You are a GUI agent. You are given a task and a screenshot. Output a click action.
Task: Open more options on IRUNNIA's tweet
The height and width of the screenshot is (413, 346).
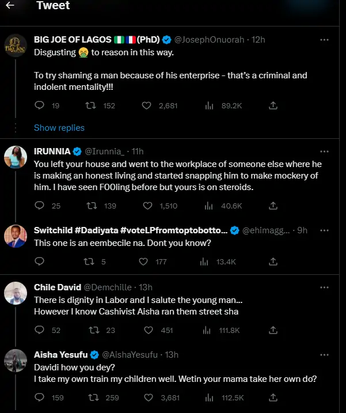point(324,151)
